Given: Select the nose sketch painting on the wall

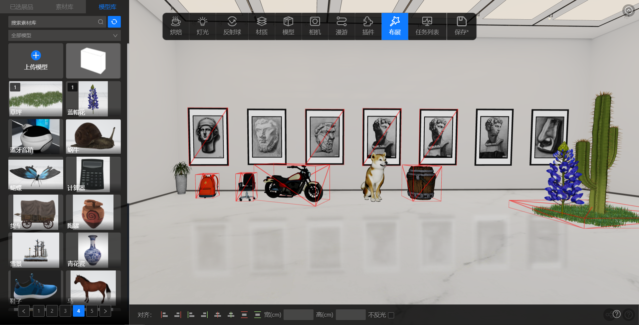Looking at the screenshot, I should coord(549,137).
